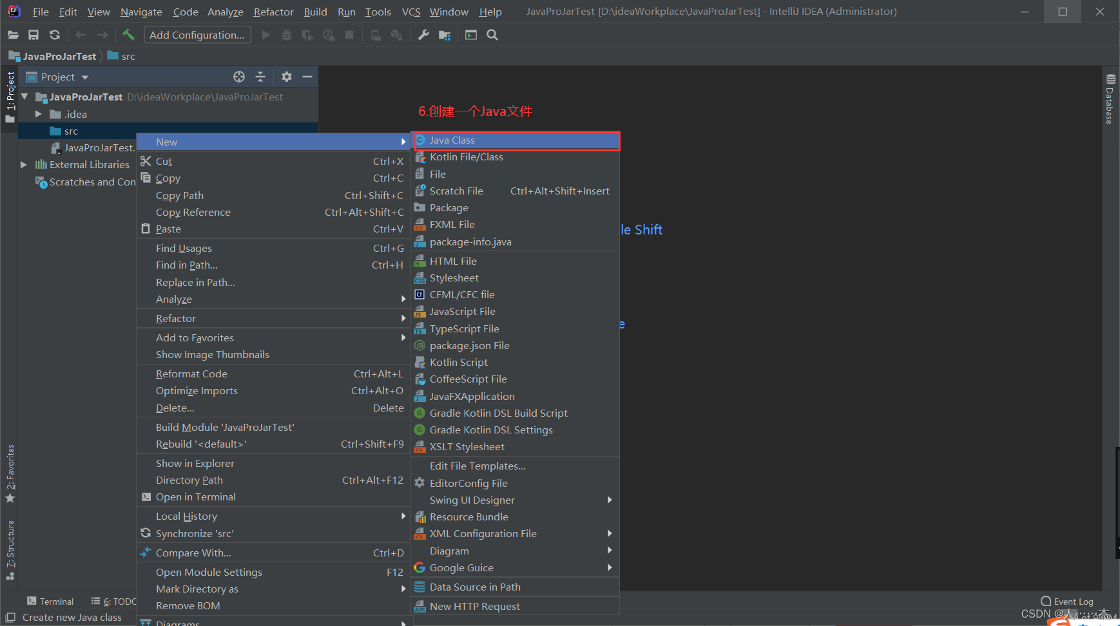The width and height of the screenshot is (1120, 626).
Task: Click the Back navigation arrow
Action: [x=81, y=35]
